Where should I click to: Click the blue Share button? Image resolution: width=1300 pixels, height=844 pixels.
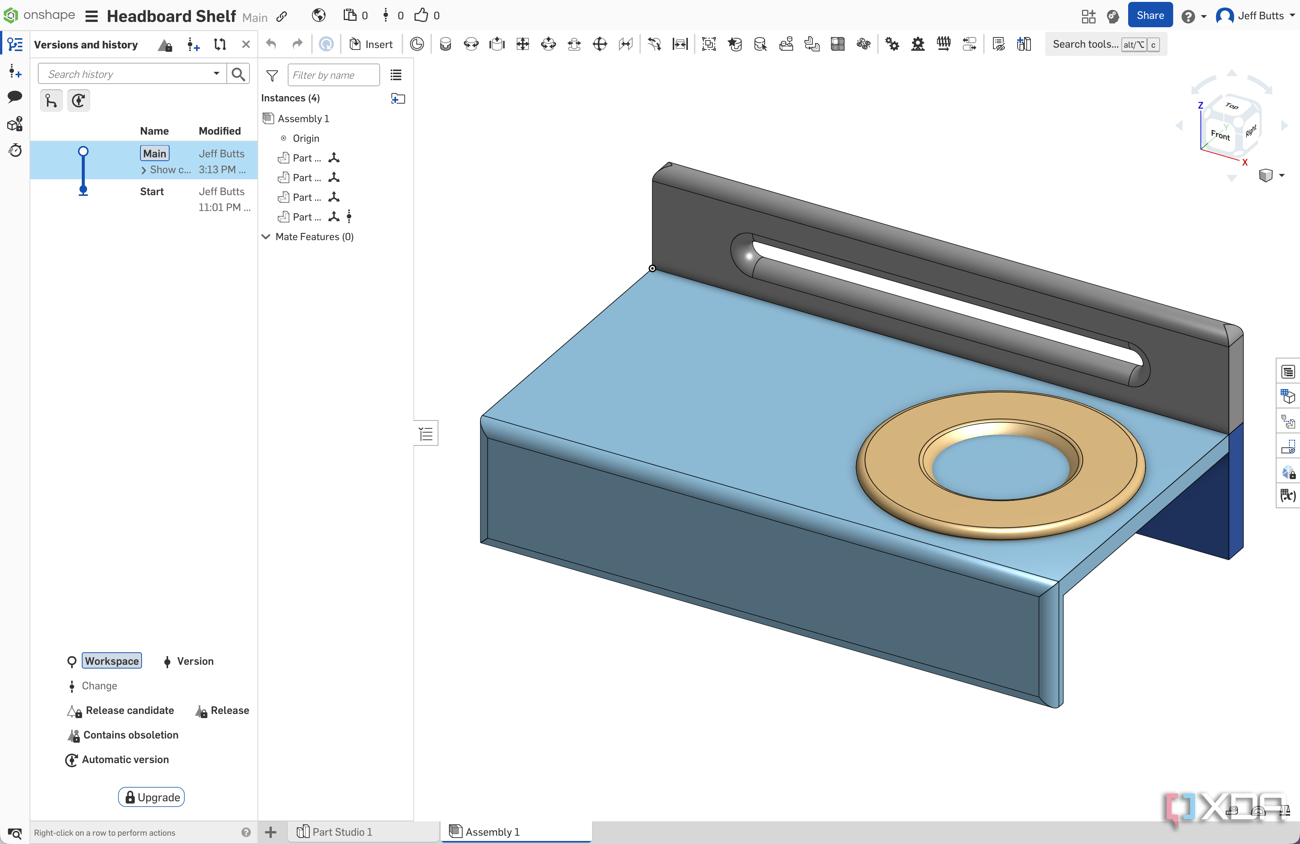1150,16
